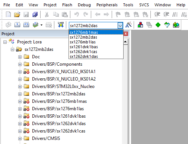188x144 pixels.
Task: Select sx1276mb1las in target list
Action: tap(96, 42)
